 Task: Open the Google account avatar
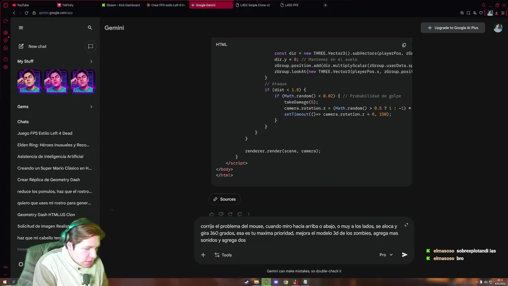click(498, 28)
